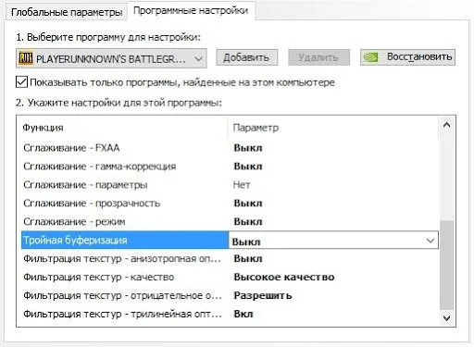Select the Сглаживание - прозрачность row
The height and width of the screenshot is (347, 474).
(x=230, y=204)
